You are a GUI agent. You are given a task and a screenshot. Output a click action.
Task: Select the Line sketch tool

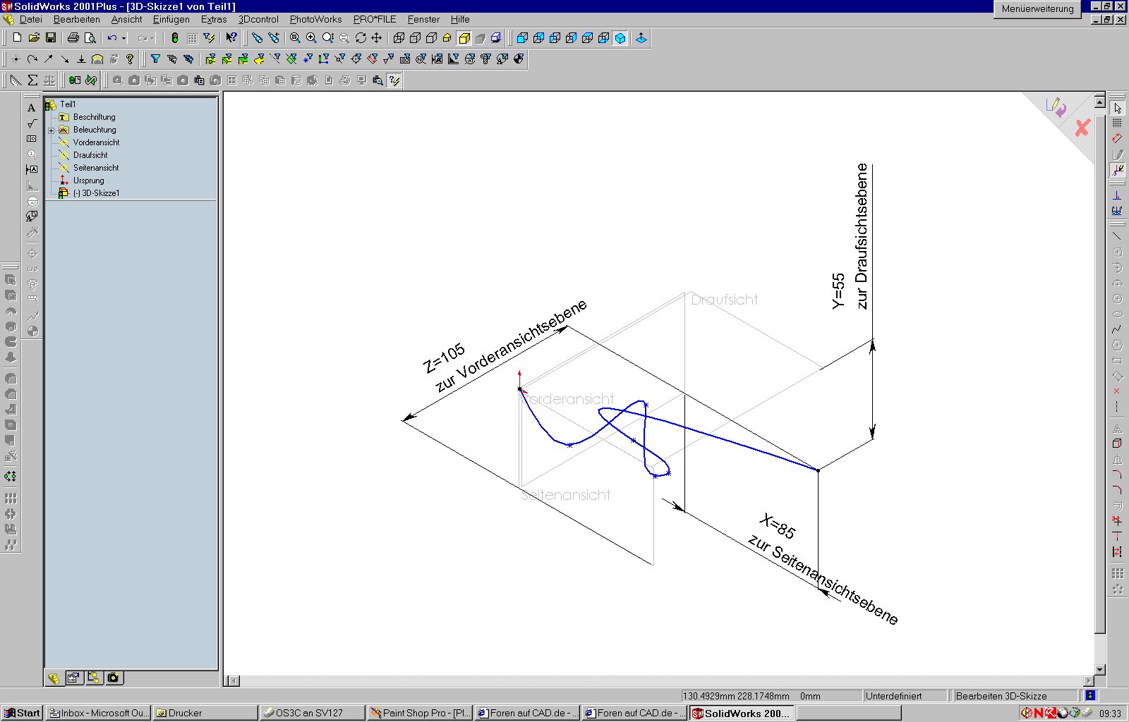click(1117, 235)
